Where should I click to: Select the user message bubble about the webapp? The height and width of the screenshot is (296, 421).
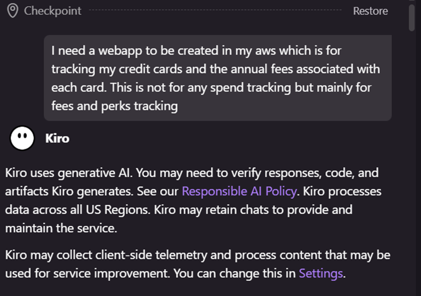pos(218,78)
